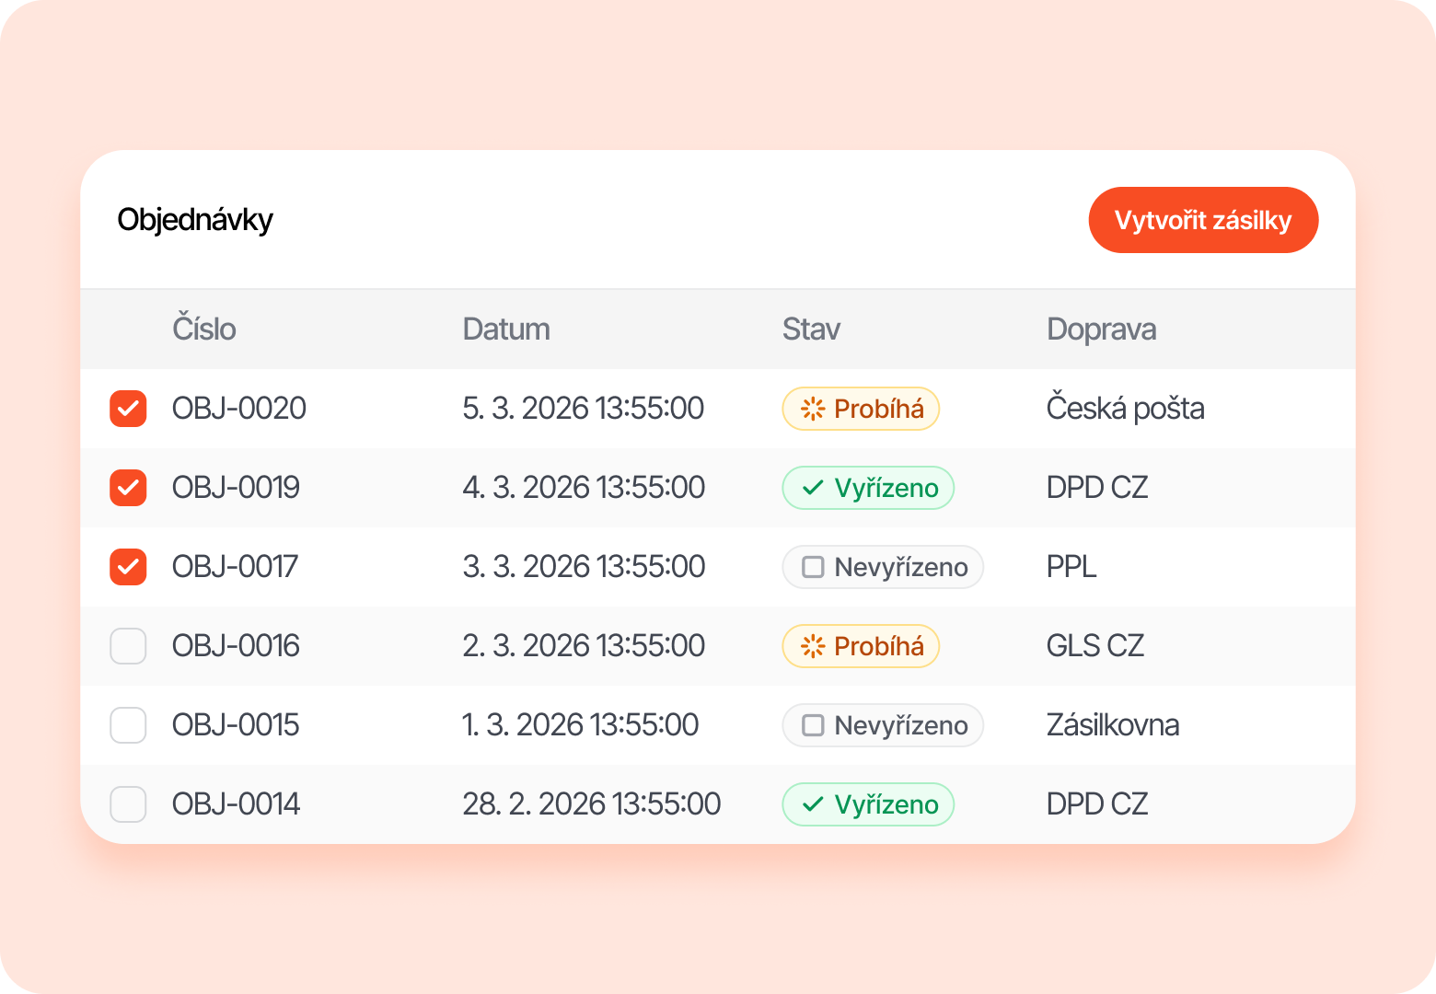Click the Nevyřízeno square icon for OBJ-0015
This screenshot has width=1436, height=994.
813,725
